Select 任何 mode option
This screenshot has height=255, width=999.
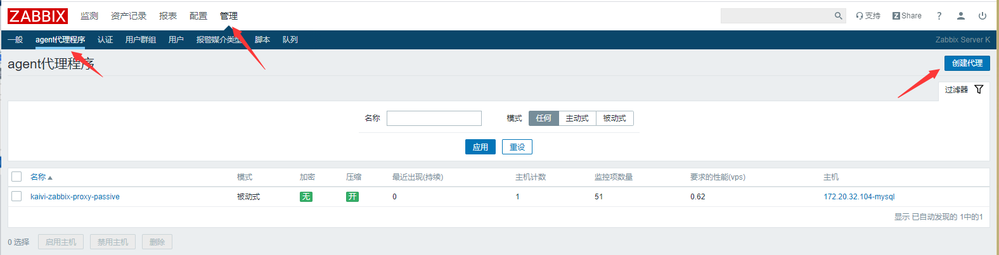coord(544,118)
